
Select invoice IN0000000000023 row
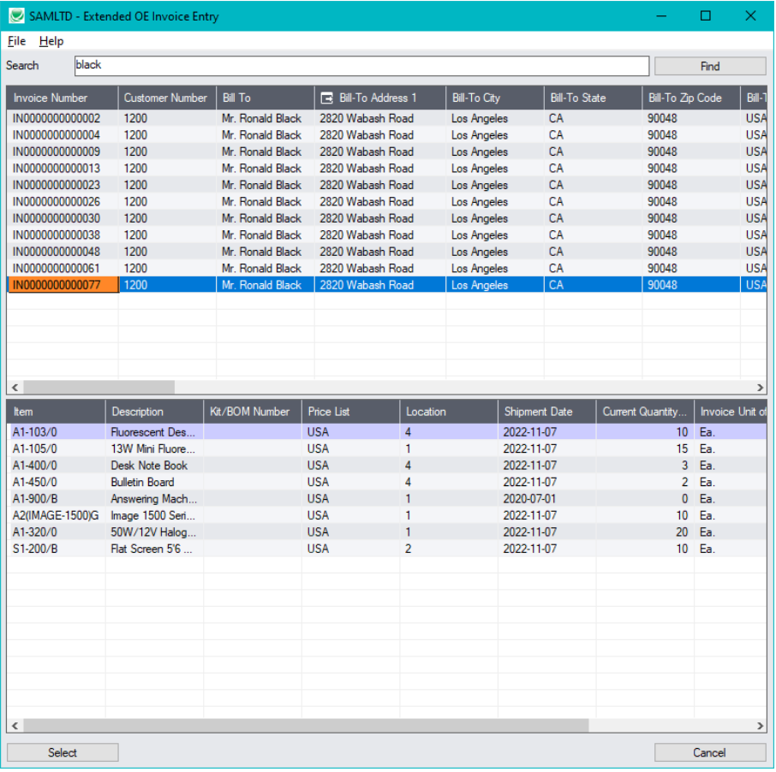click(386, 185)
